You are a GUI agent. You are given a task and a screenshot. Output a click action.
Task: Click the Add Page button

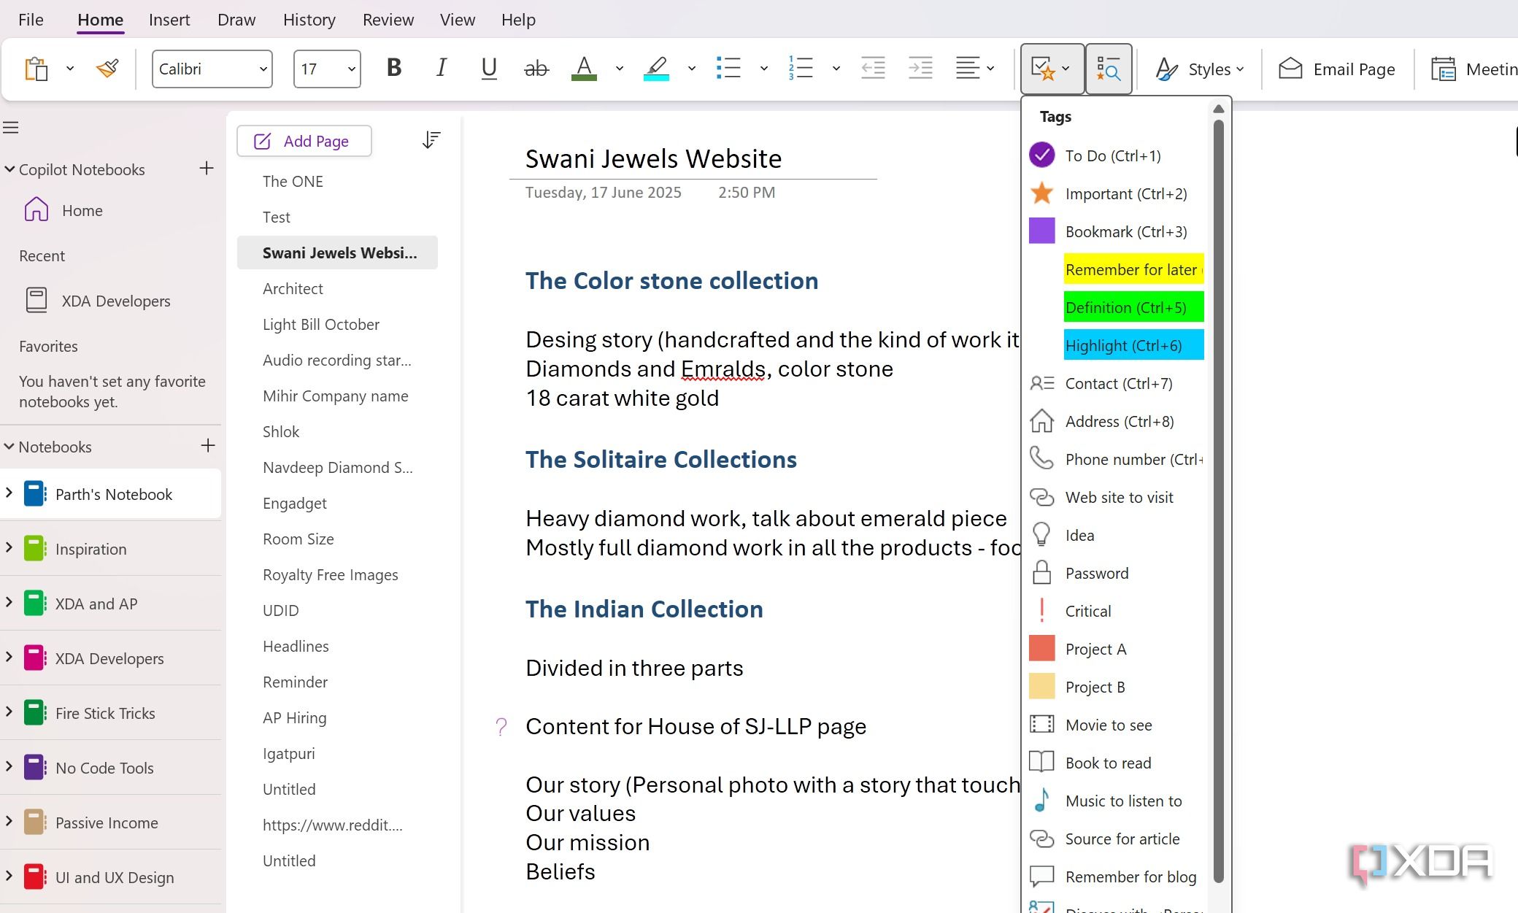304,141
